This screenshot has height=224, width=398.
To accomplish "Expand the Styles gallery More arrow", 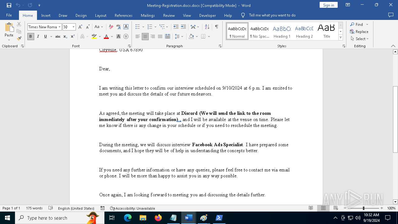I will click(340, 38).
